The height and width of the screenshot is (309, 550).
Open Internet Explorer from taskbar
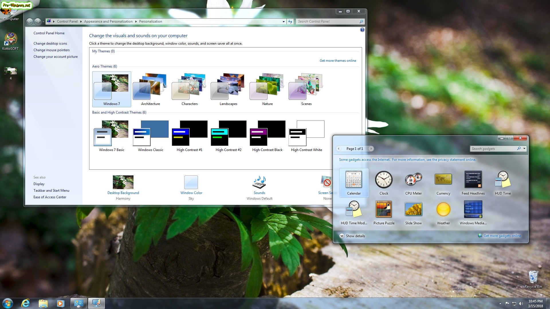(x=25, y=303)
